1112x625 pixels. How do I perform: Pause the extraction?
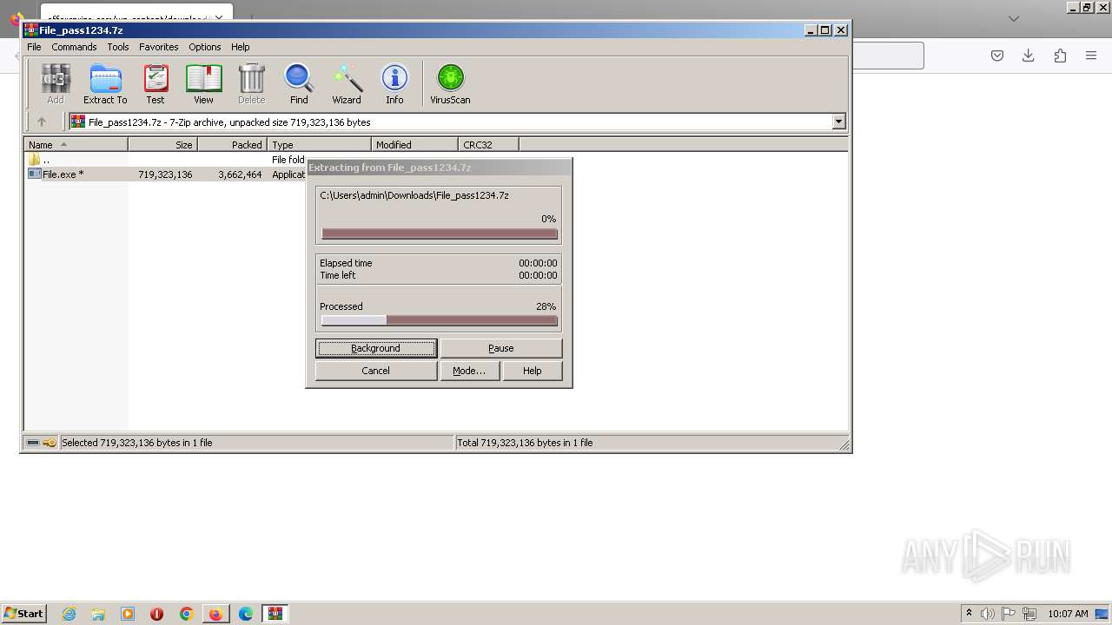tap(501, 348)
